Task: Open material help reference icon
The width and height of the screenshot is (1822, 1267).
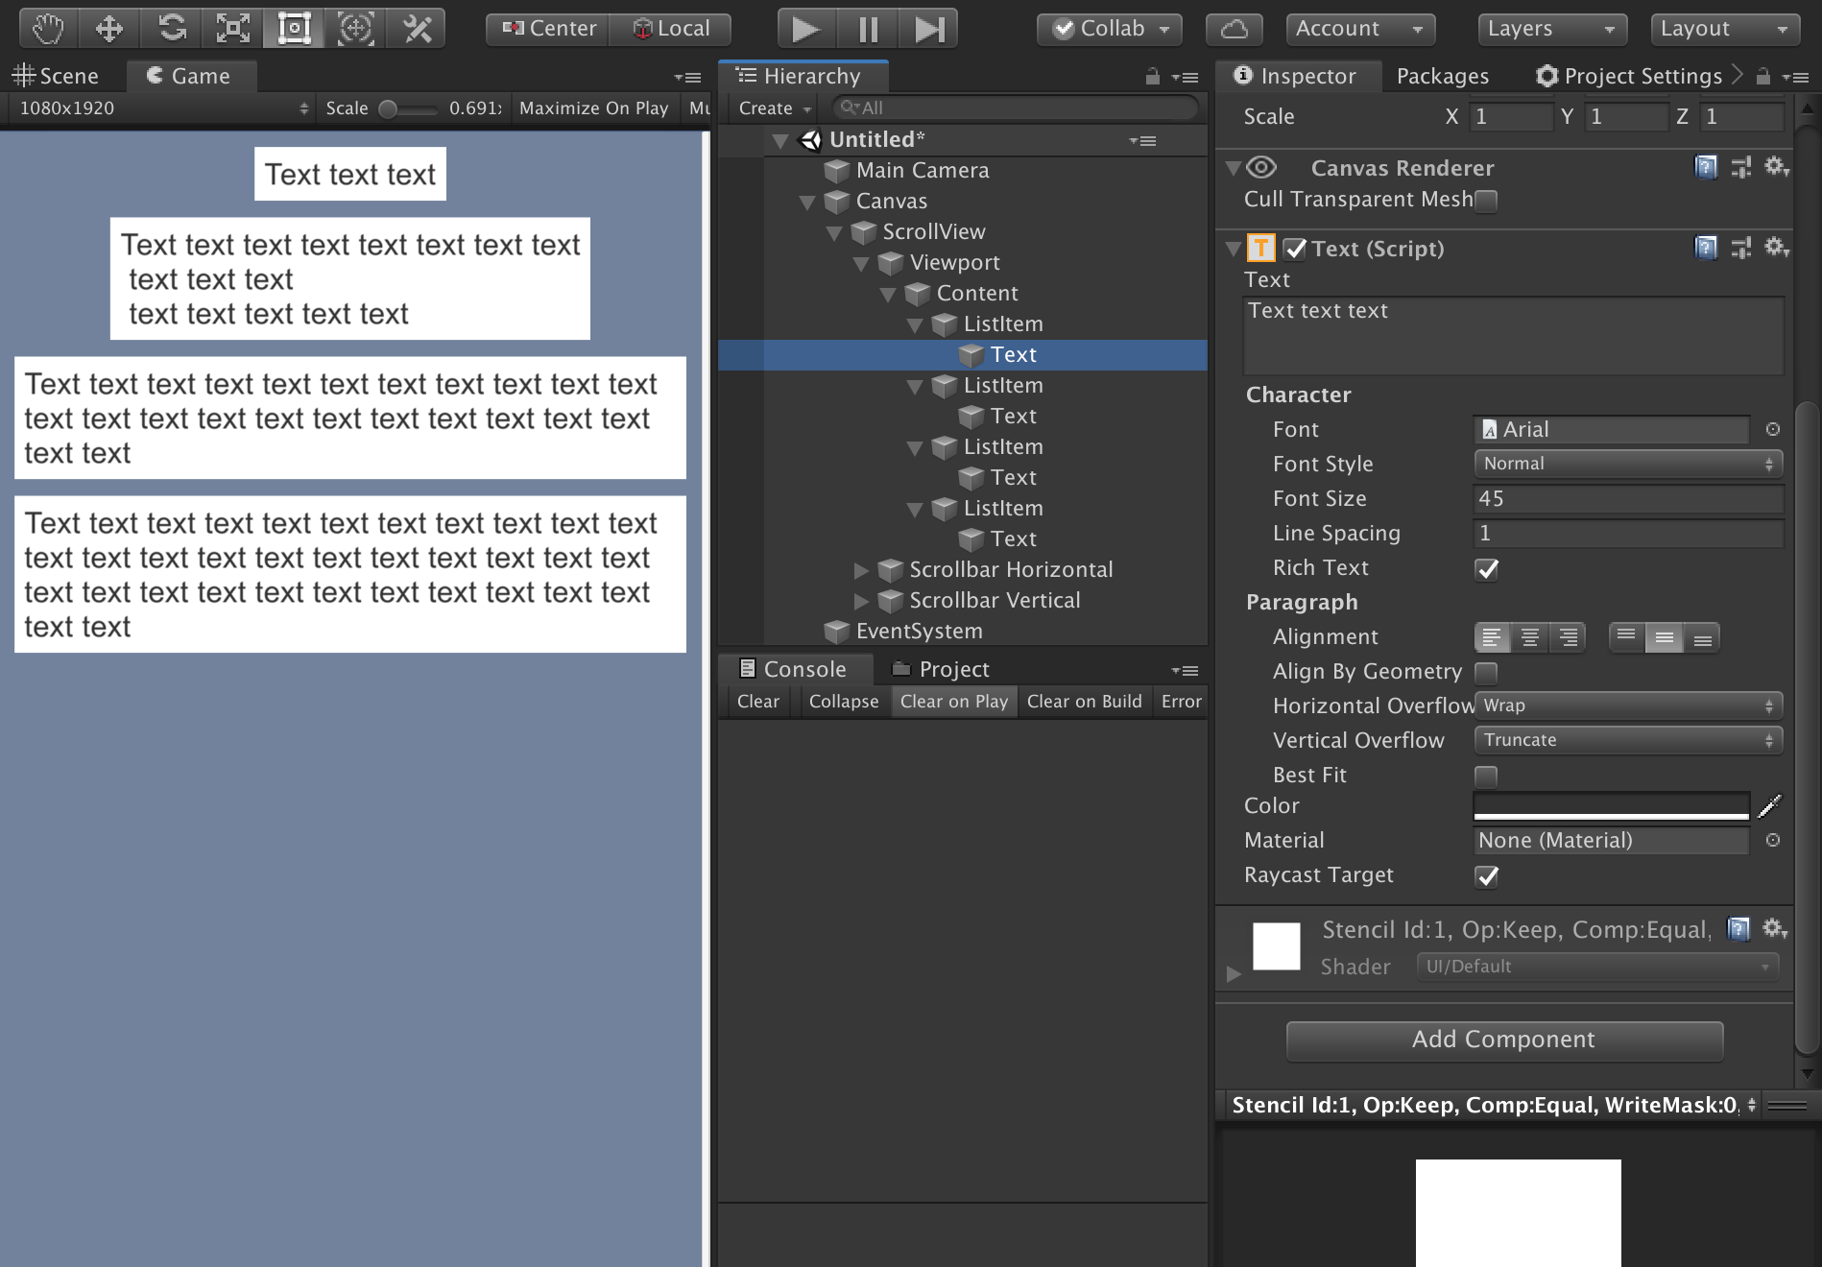Action: point(1738,928)
